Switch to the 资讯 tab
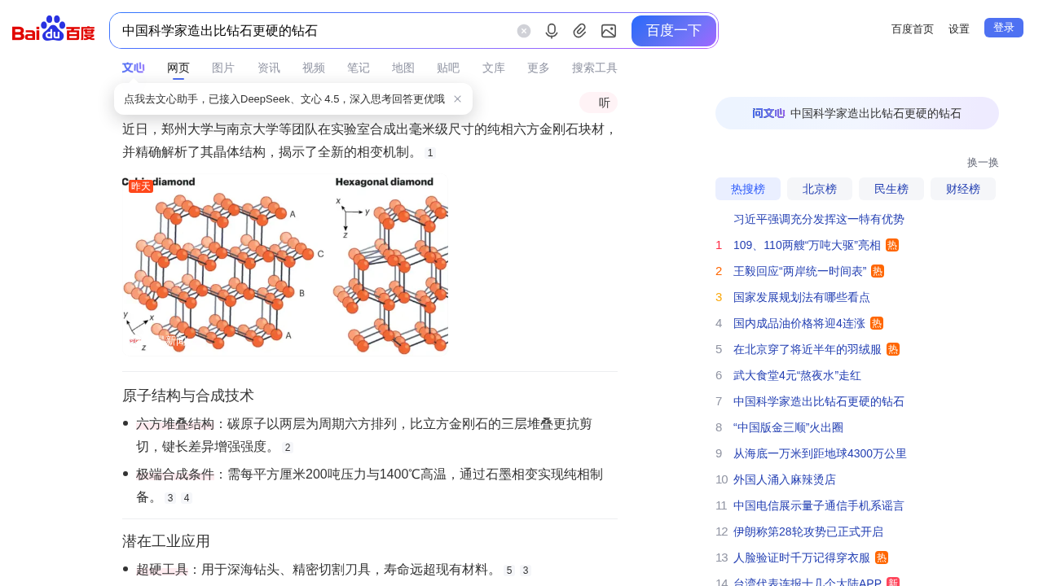Image resolution: width=1043 pixels, height=586 pixels. click(x=268, y=68)
